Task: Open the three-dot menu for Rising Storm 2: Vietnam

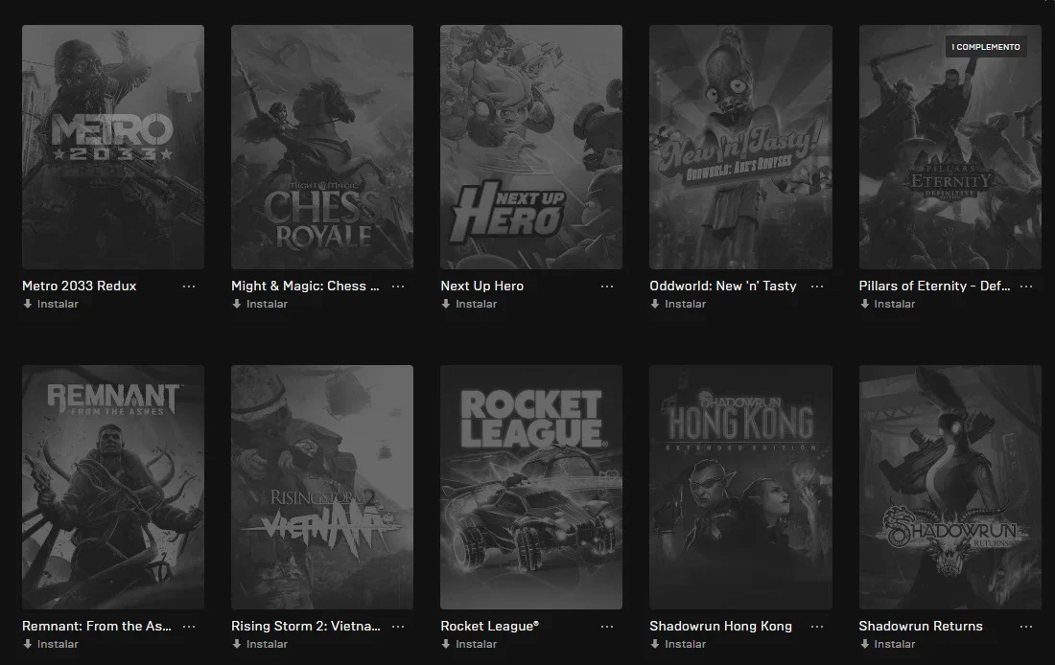Action: (398, 627)
